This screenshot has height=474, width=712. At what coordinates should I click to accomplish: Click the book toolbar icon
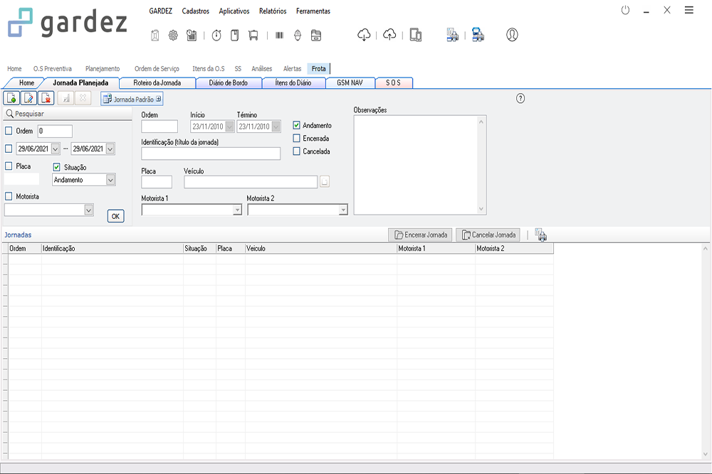tap(235, 36)
